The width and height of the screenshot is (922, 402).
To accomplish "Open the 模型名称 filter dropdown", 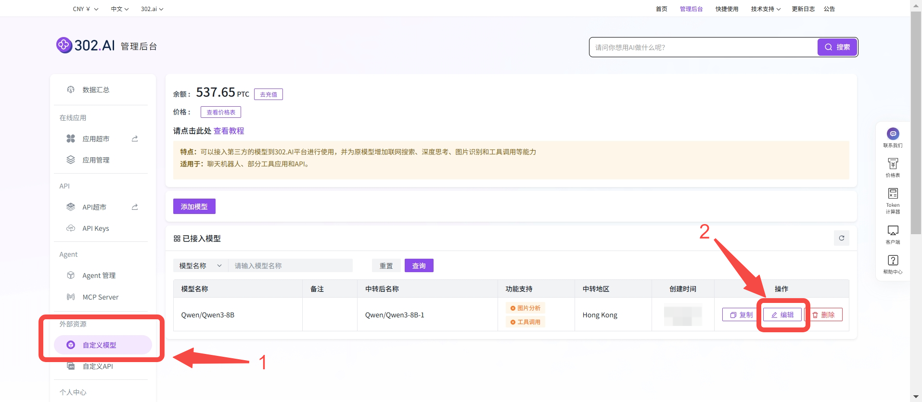I will point(200,265).
